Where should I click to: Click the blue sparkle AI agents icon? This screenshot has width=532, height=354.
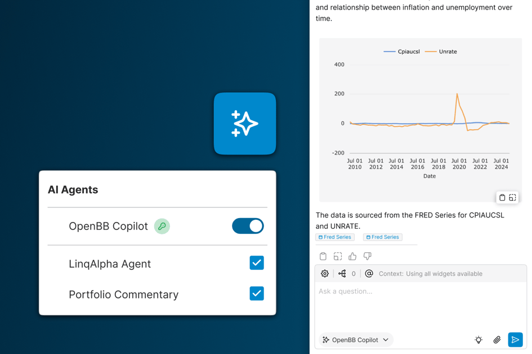[245, 124]
